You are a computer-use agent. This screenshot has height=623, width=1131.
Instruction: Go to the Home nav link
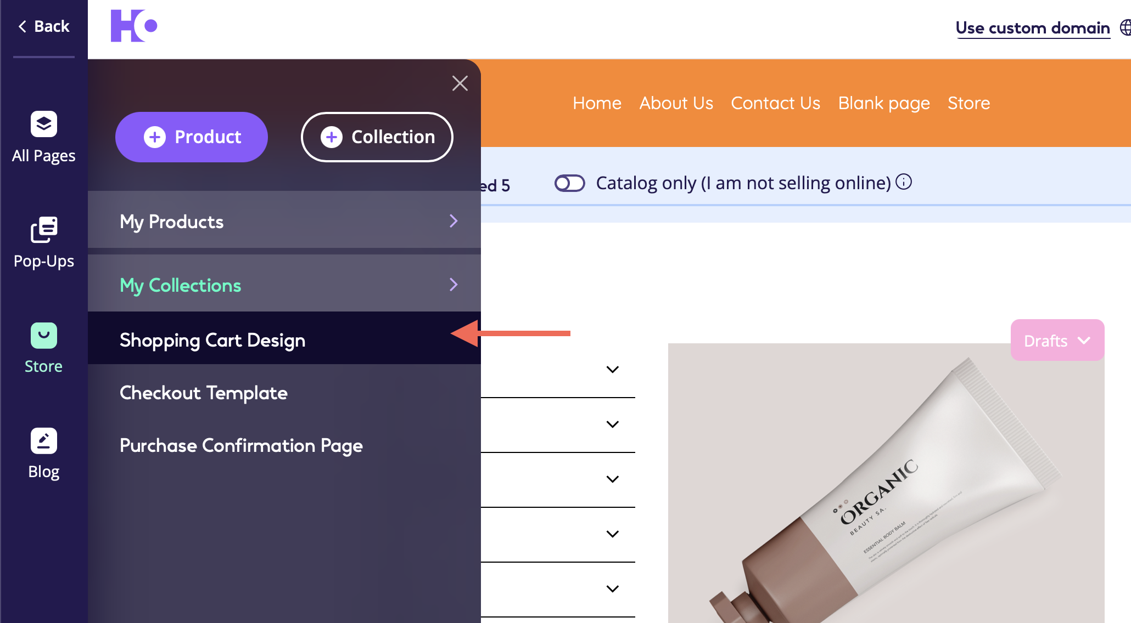click(597, 103)
